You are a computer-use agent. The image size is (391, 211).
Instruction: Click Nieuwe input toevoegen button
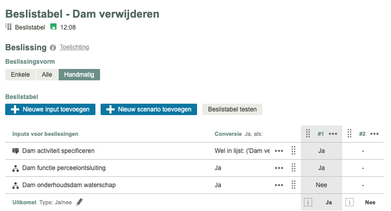[x=50, y=109]
